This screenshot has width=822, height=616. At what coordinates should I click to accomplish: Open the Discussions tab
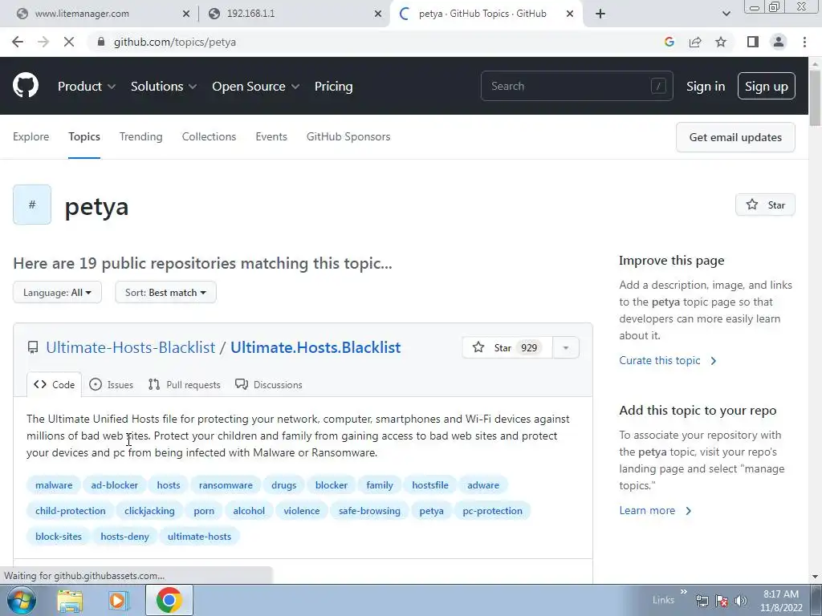(269, 384)
